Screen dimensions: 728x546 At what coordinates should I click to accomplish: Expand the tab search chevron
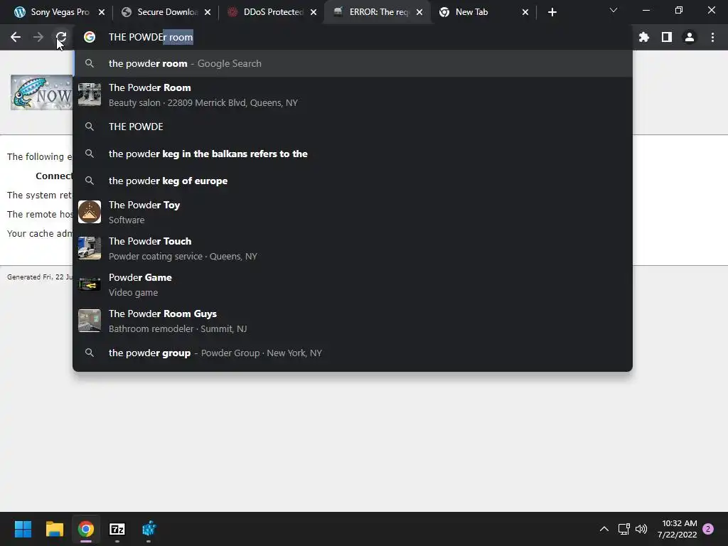pos(614,10)
